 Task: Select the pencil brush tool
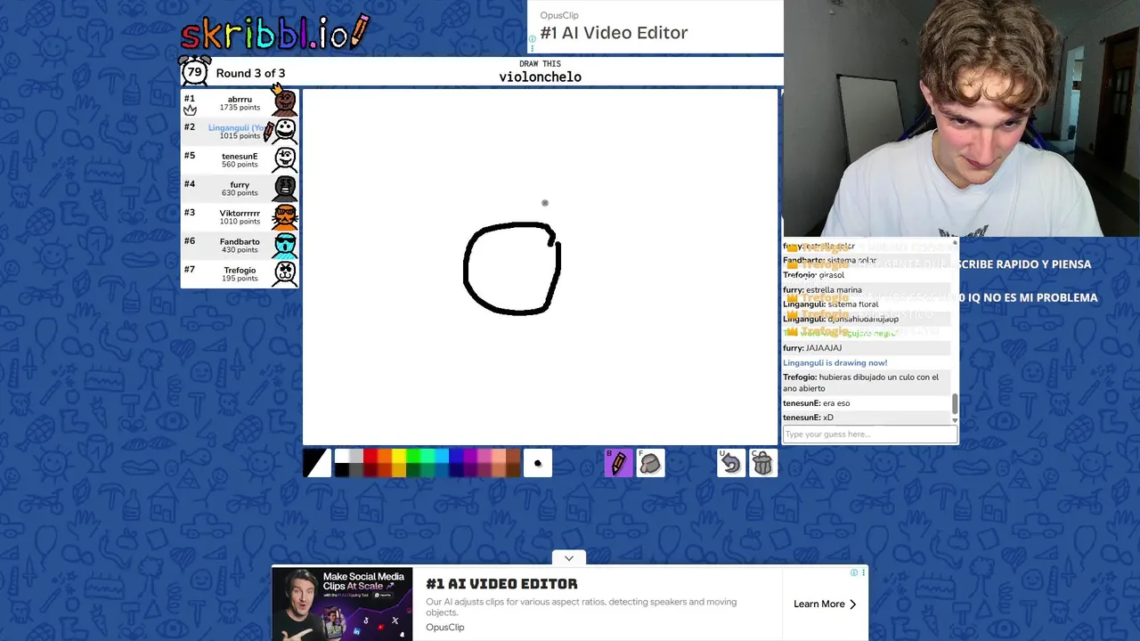[x=618, y=463]
